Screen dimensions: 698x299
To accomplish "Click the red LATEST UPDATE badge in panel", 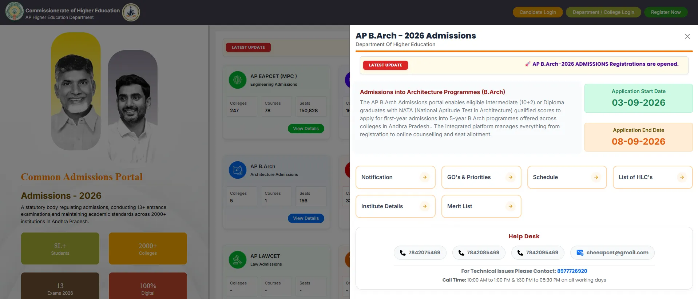I will tap(385, 65).
